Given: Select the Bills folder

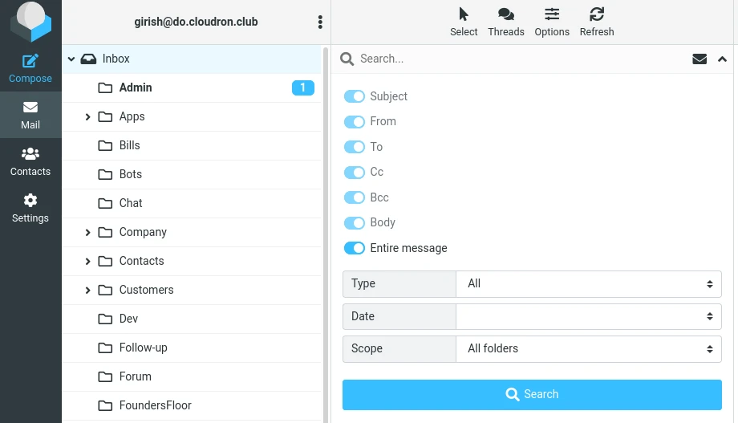Looking at the screenshot, I should [129, 145].
